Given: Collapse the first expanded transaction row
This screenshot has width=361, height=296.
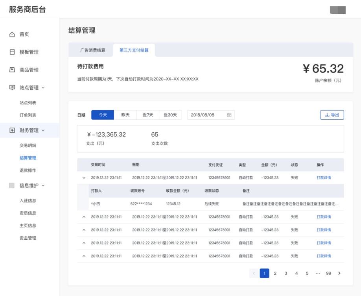Looking at the screenshot, I should click(x=84, y=178).
